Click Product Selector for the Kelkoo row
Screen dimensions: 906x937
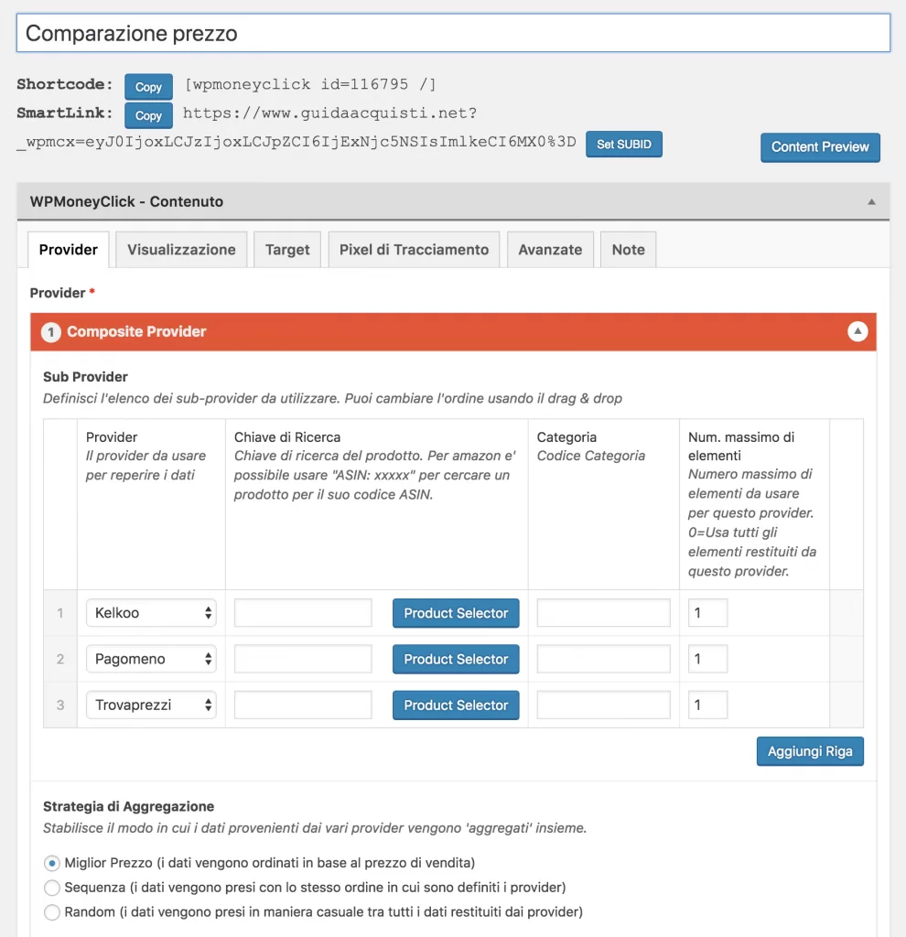pos(456,613)
